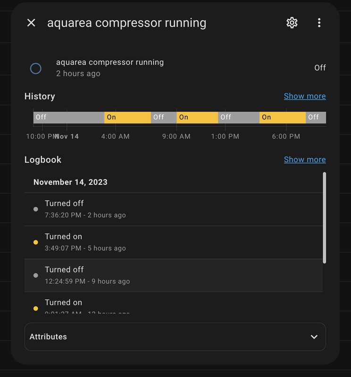Screen dimensions: 351x377
Task: Expand the Attributes section chevron
Action: point(314,337)
